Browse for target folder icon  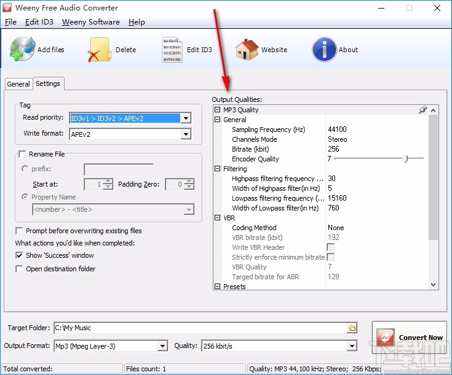pos(352,328)
